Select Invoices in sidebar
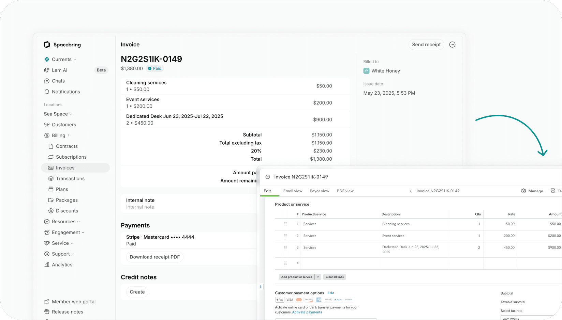The width and height of the screenshot is (562, 320). pos(75,168)
